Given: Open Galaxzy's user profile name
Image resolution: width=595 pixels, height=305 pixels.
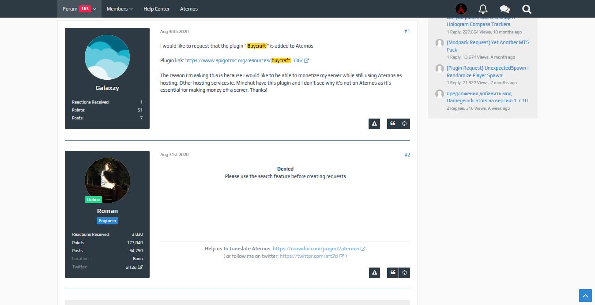Looking at the screenshot, I should point(107,88).
